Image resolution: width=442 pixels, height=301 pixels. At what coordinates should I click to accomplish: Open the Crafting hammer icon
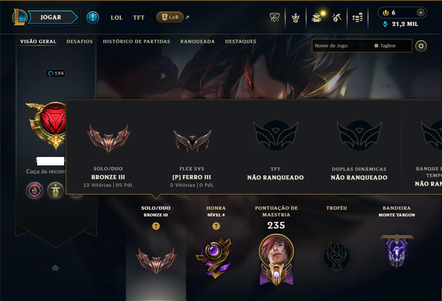337,18
